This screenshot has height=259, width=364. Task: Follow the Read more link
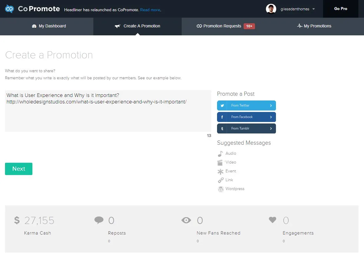coord(150,10)
